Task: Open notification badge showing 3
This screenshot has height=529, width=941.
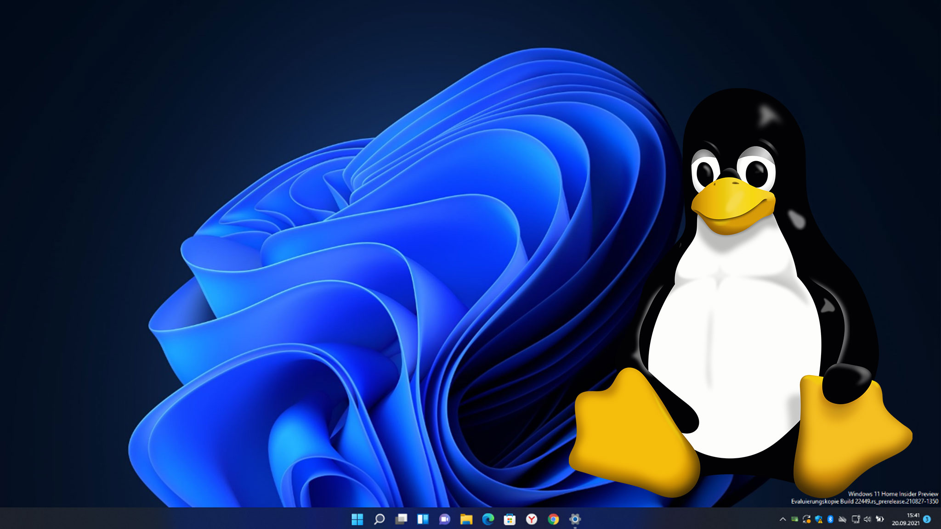Action: (927, 519)
